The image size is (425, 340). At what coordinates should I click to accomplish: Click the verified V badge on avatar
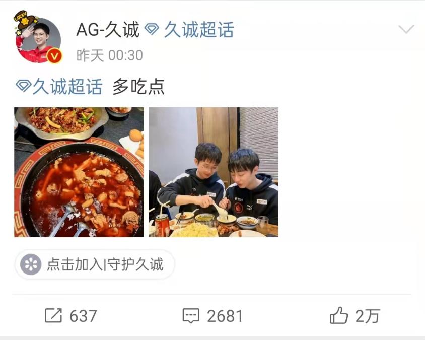[54, 56]
